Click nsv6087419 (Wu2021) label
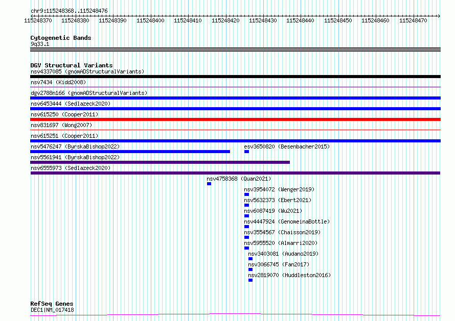 coord(273,211)
